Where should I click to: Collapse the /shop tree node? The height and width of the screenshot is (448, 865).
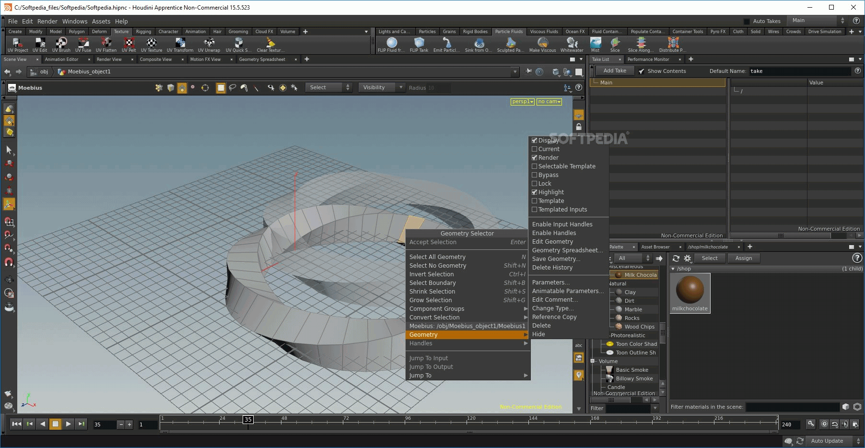(673, 269)
